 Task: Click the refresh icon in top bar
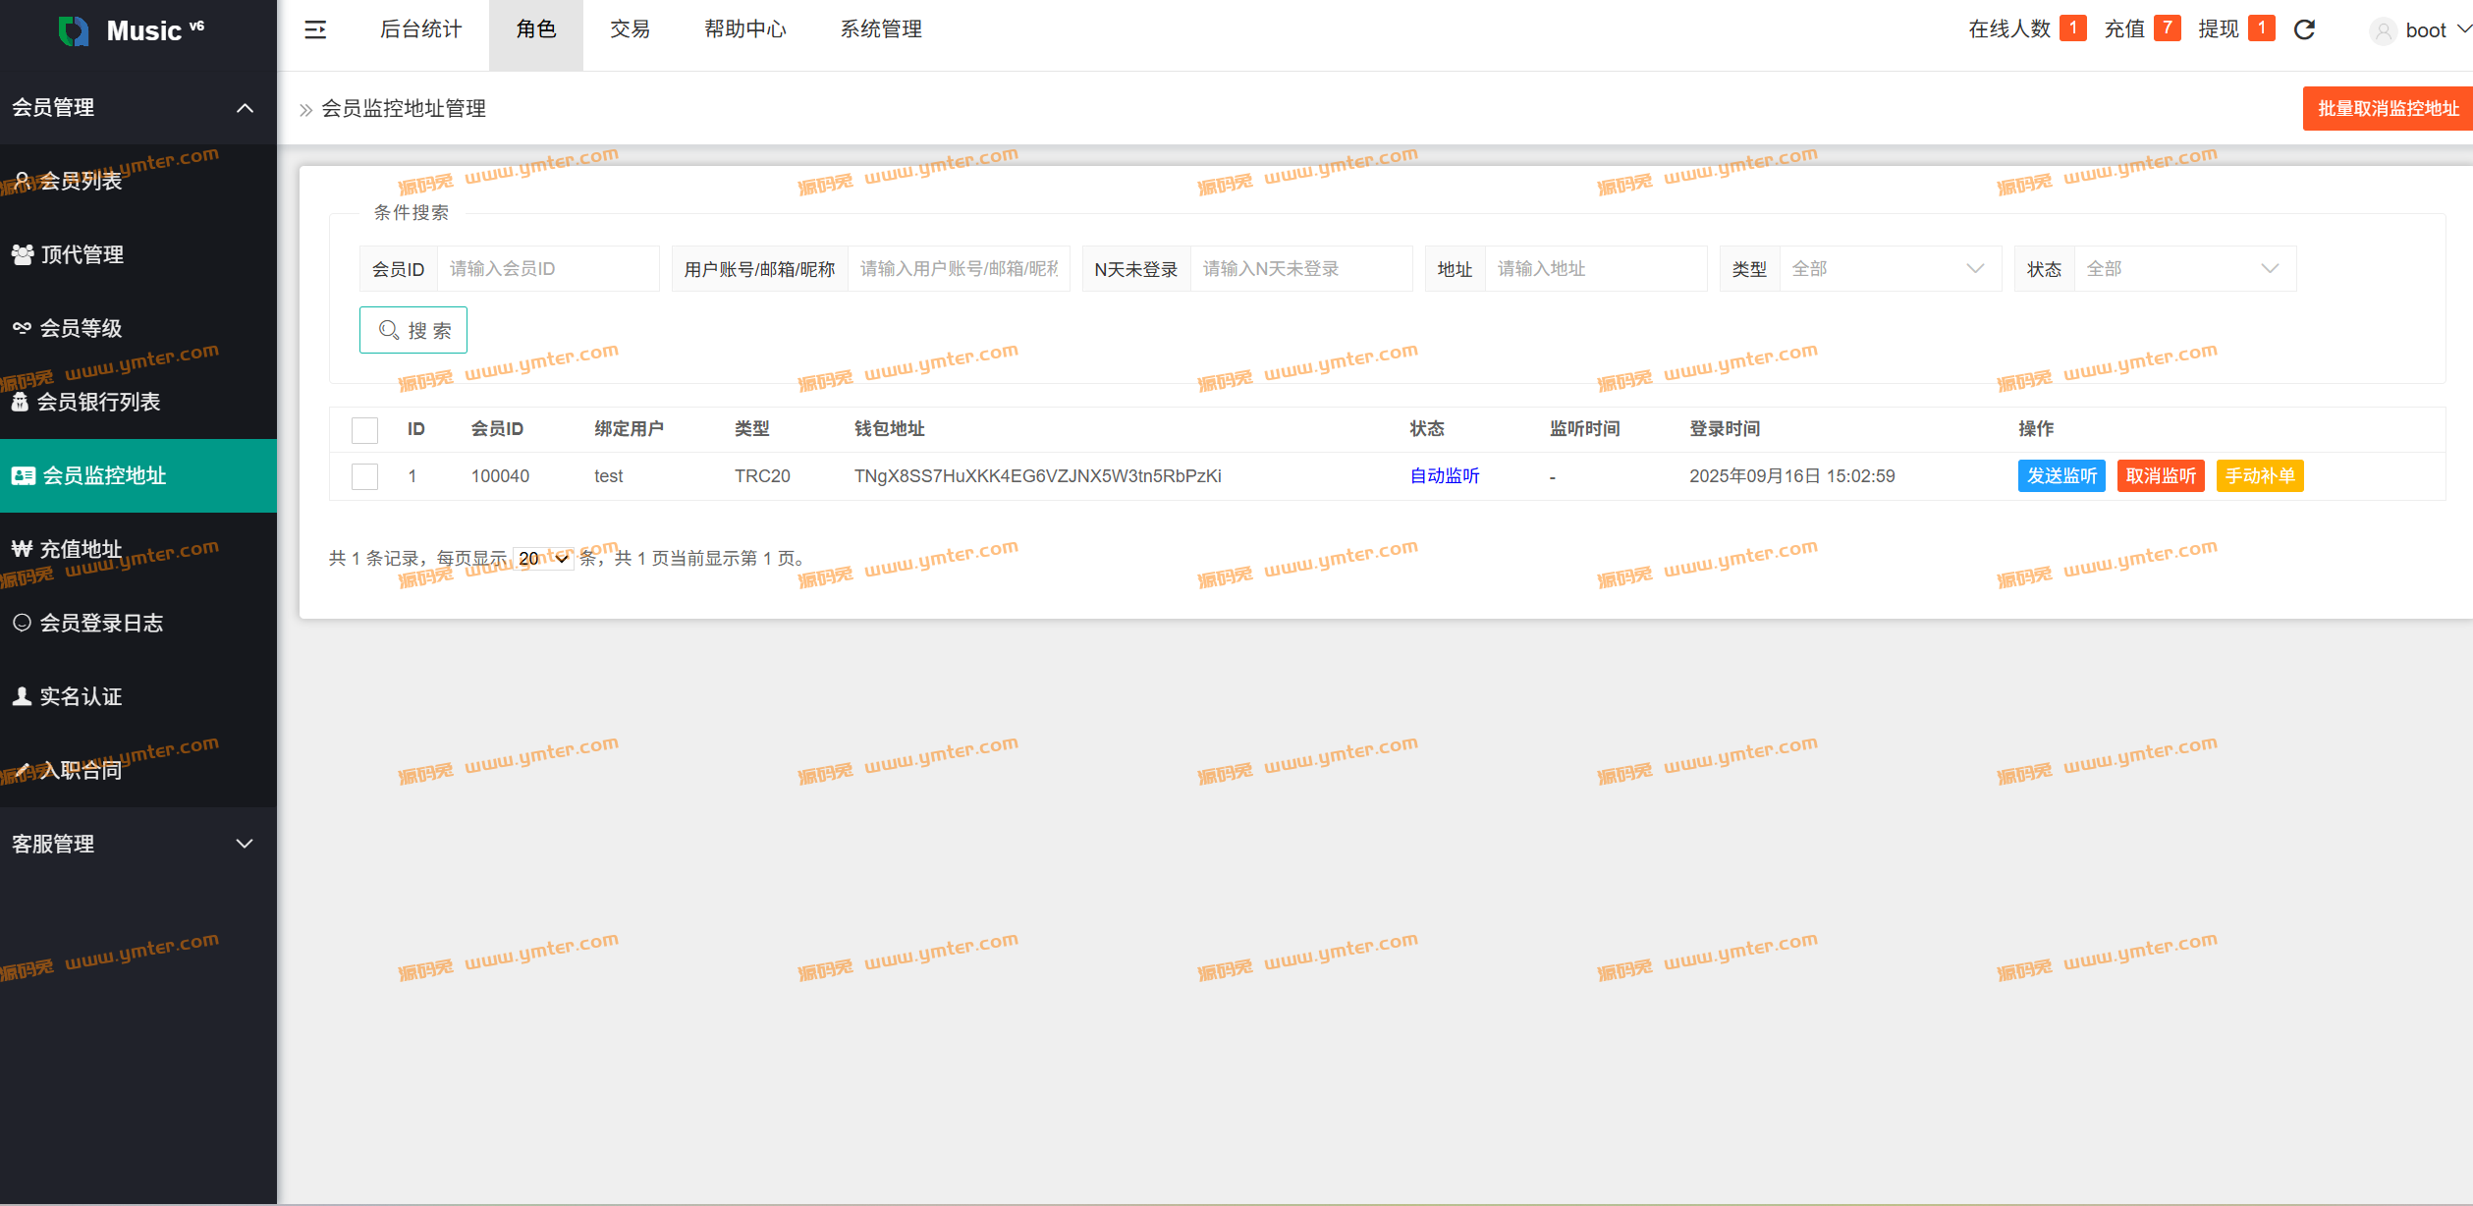click(x=2304, y=29)
